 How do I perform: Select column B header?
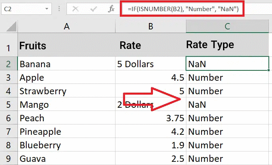pos(151,26)
